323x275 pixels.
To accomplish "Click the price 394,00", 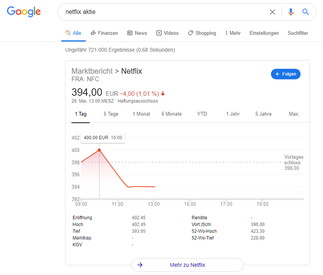I will point(87,92).
